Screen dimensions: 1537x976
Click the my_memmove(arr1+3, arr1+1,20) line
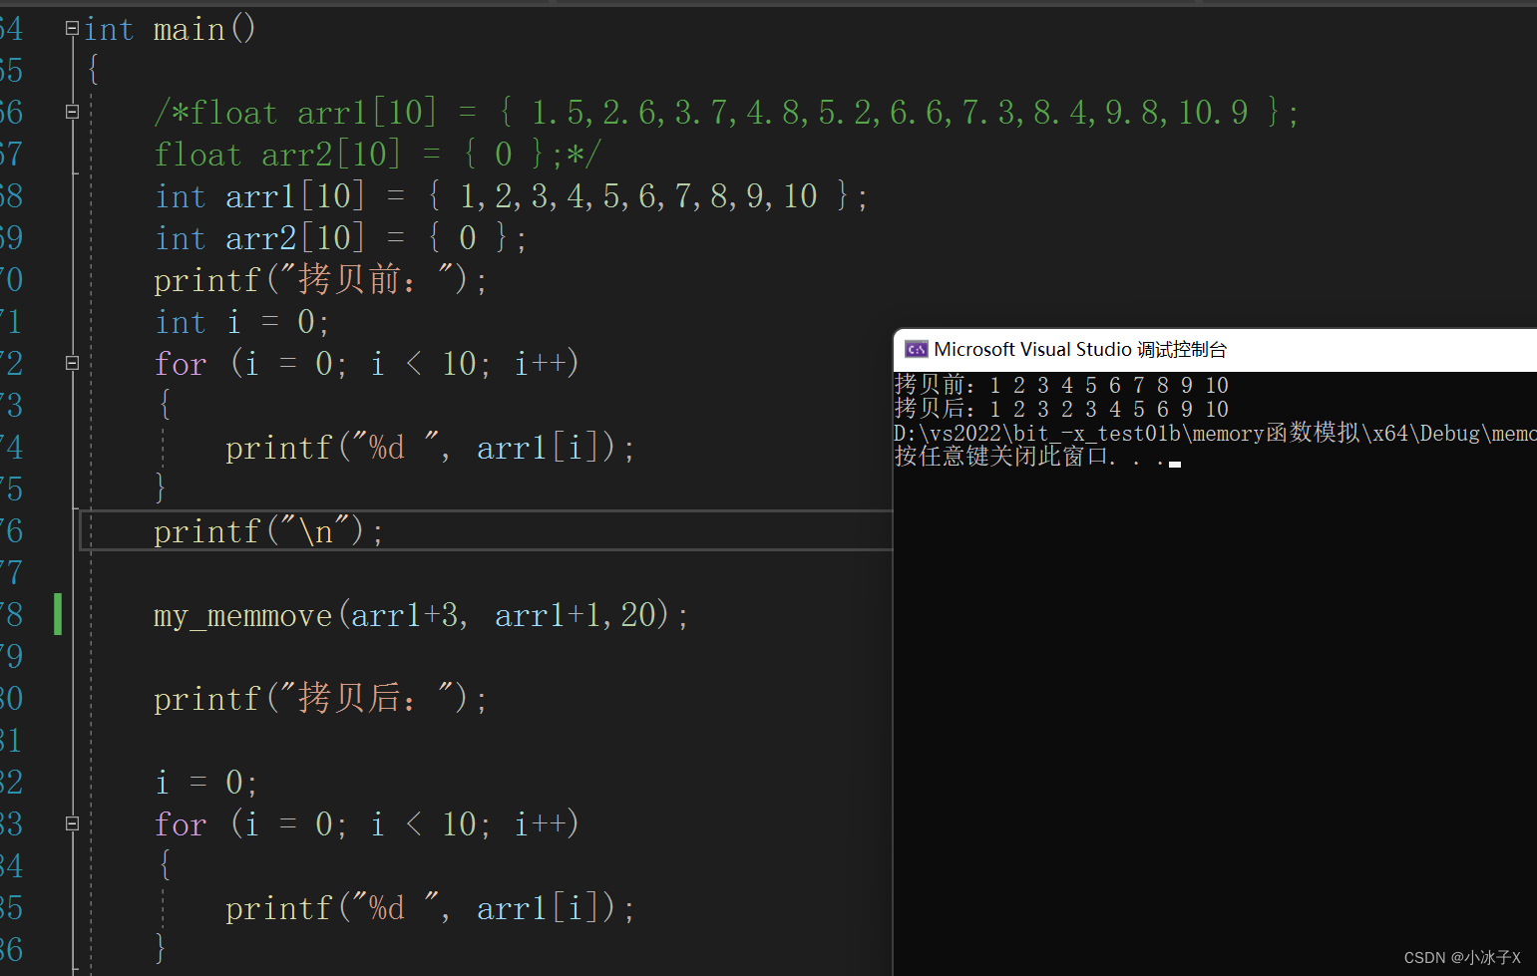click(x=421, y=615)
